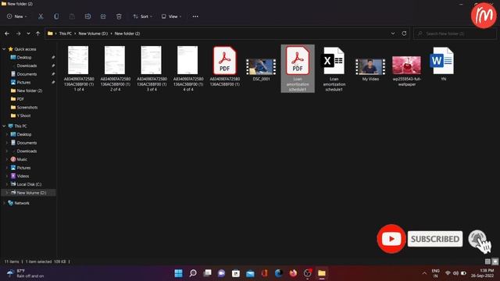500x281 pixels.
Task: Click the Paste icon in toolbar
Action: pos(72,16)
